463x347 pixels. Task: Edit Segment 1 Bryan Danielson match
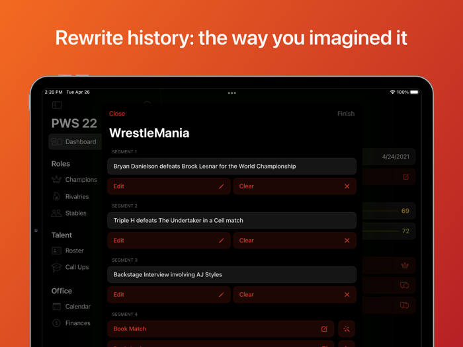(x=169, y=186)
